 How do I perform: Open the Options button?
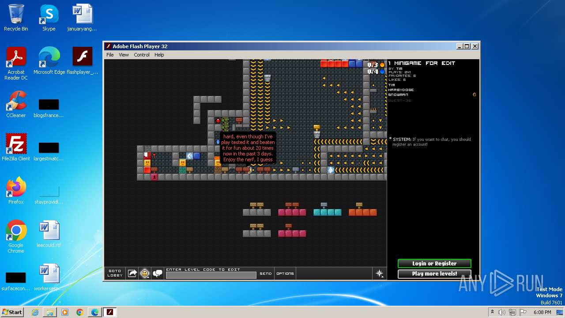tap(285, 273)
